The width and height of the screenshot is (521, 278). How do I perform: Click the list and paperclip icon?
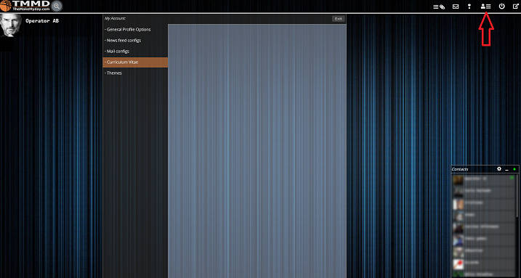(x=439, y=7)
